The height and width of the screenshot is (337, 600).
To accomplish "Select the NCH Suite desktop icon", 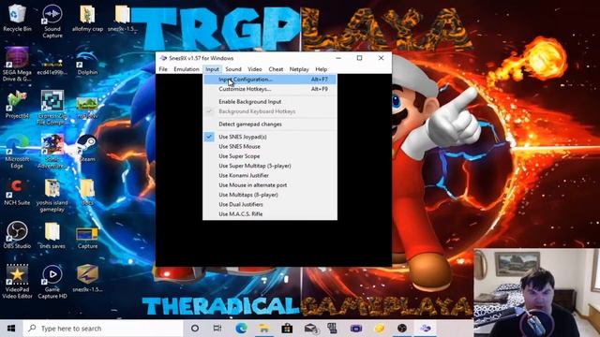I will point(17,192).
